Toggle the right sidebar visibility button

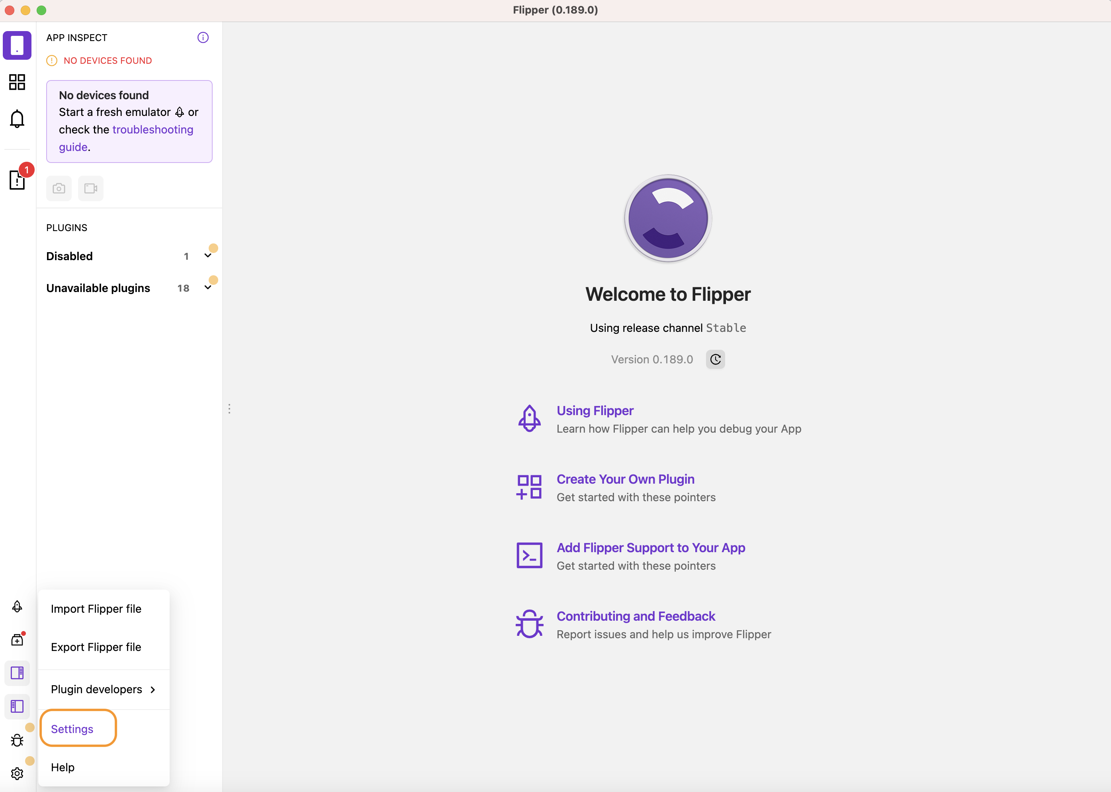[17, 673]
